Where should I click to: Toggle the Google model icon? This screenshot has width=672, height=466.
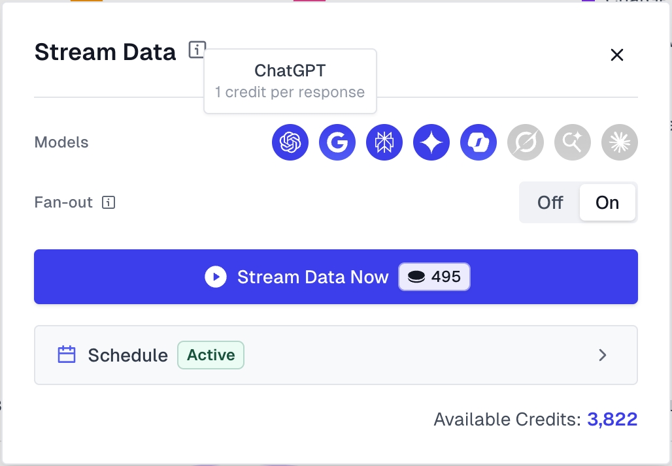pos(337,142)
